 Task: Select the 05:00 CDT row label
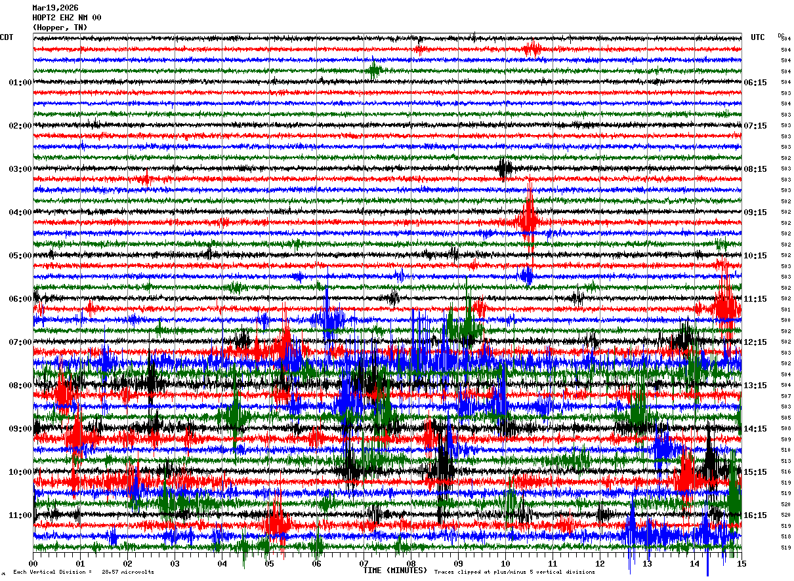tap(20, 256)
